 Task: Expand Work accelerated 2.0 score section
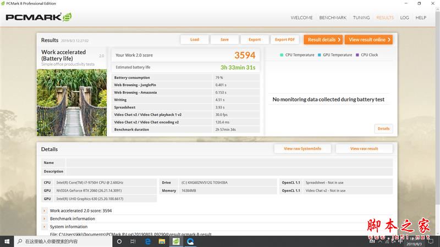[45, 211]
